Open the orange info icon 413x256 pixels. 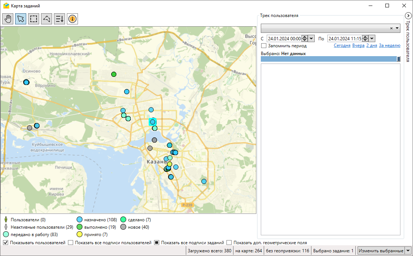tap(72, 19)
